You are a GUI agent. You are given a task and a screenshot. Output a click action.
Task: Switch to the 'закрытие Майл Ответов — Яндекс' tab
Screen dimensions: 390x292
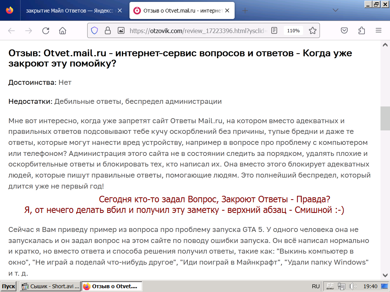click(69, 11)
